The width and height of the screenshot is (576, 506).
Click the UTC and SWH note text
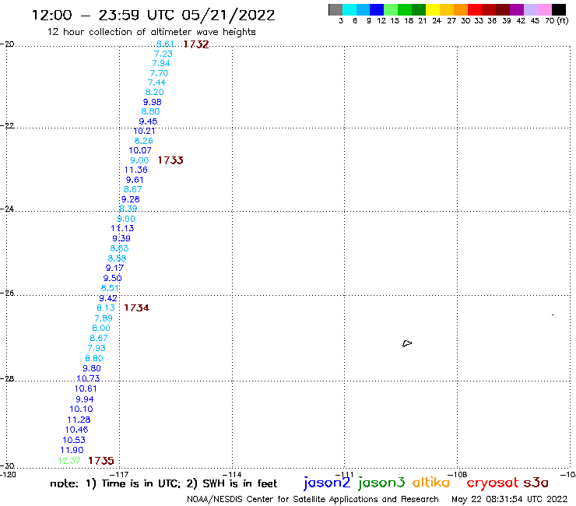point(163,483)
